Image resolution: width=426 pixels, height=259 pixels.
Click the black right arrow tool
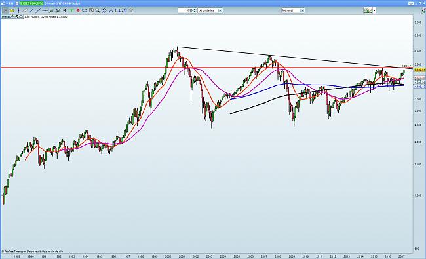(65, 10)
